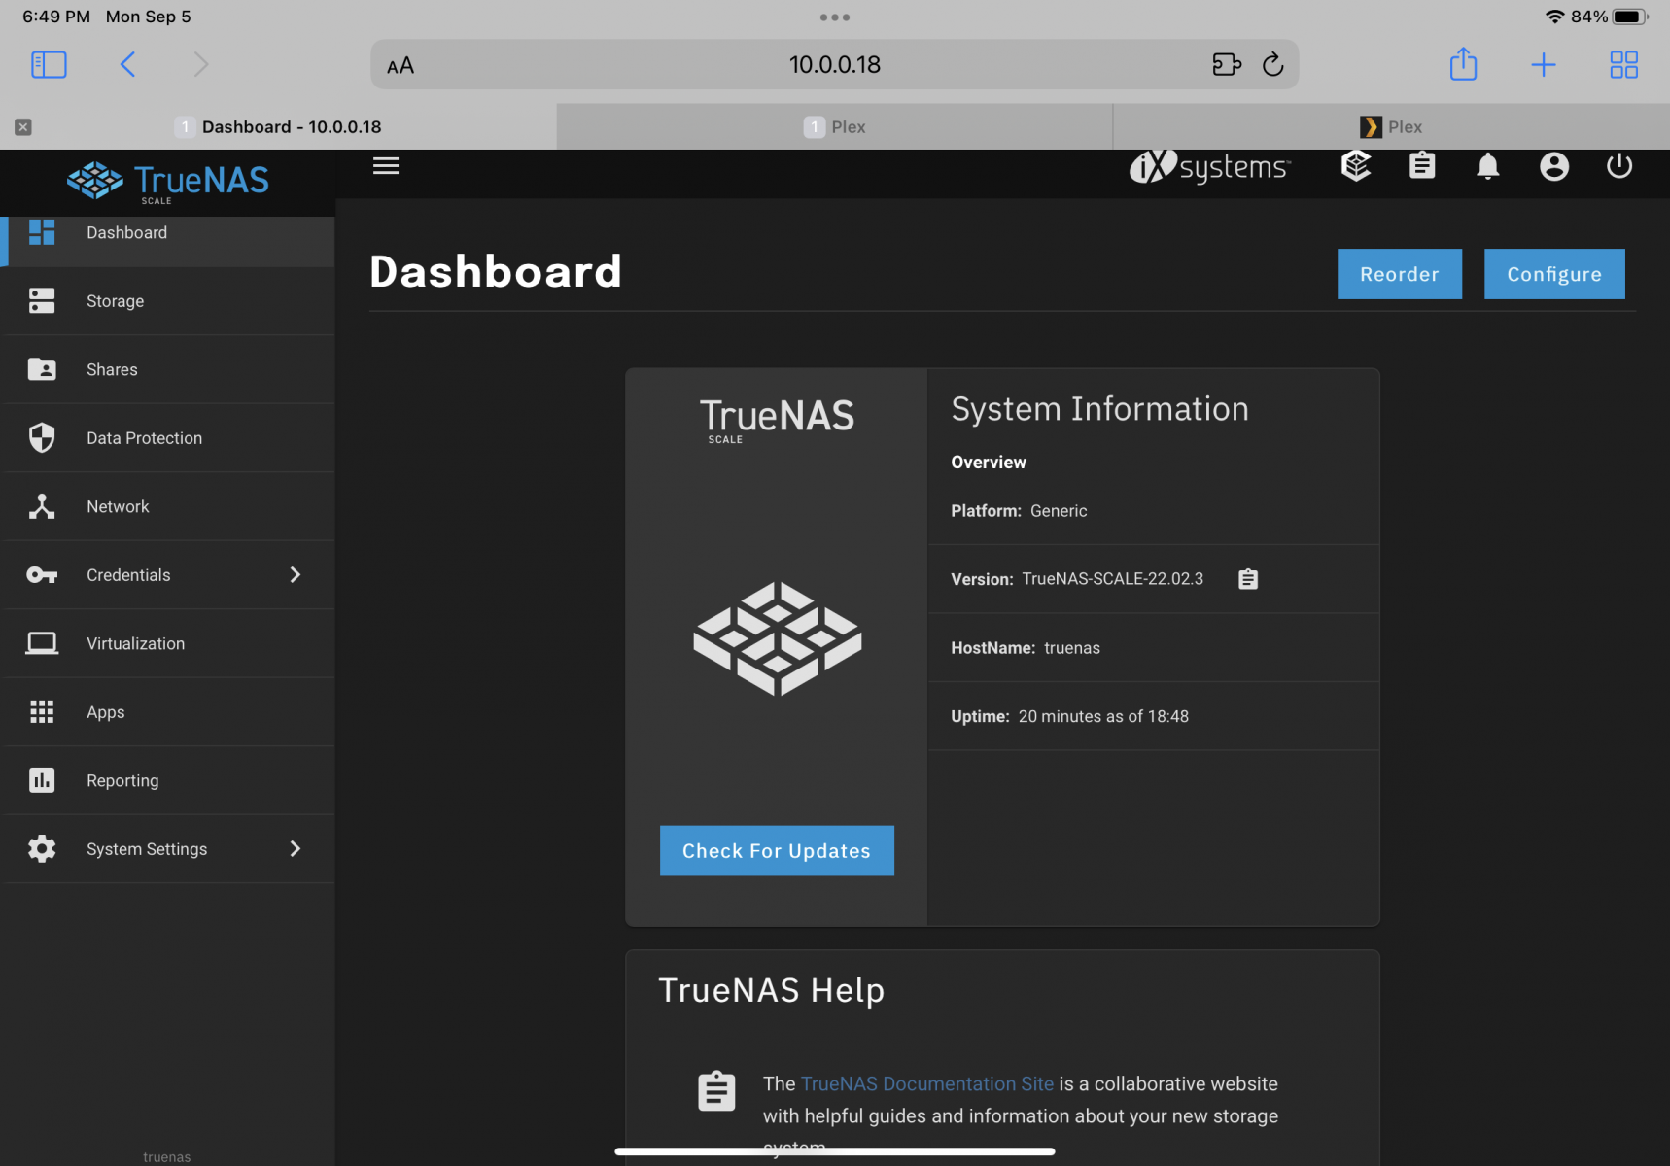Click the Configure button
Screen dimensions: 1670x1166
pyautogui.click(x=1554, y=274)
